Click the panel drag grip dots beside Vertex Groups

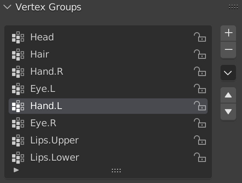[233, 7]
